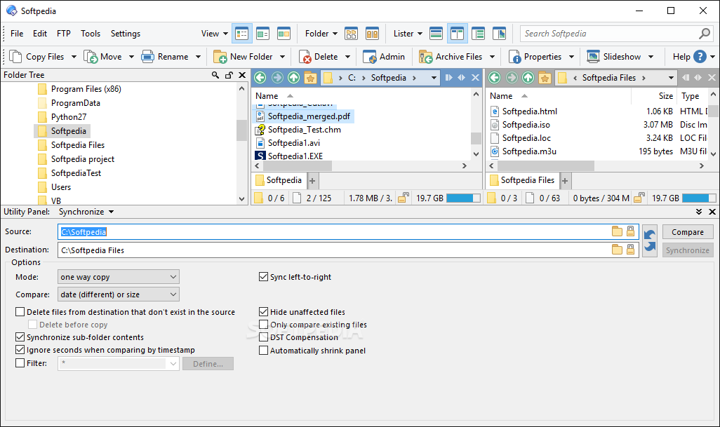The image size is (720, 427).
Task: Go up one level in the right file pane
Action: click(x=528, y=78)
